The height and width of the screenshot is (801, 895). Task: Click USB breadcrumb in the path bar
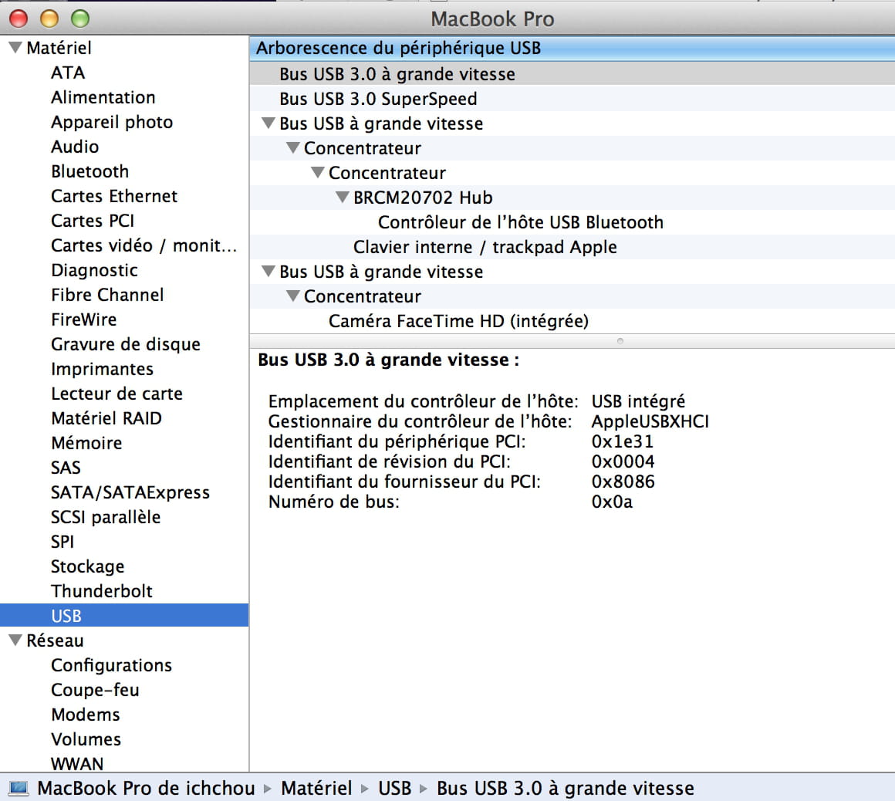394,788
